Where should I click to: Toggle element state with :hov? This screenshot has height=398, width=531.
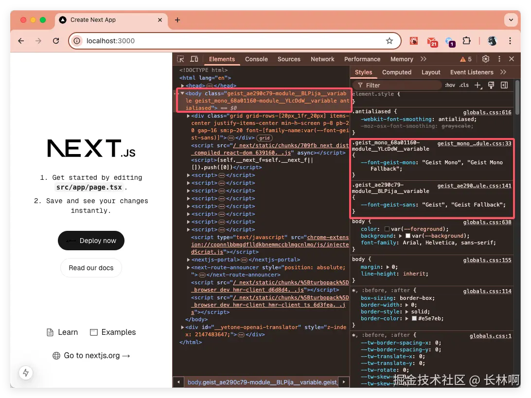[450, 86]
